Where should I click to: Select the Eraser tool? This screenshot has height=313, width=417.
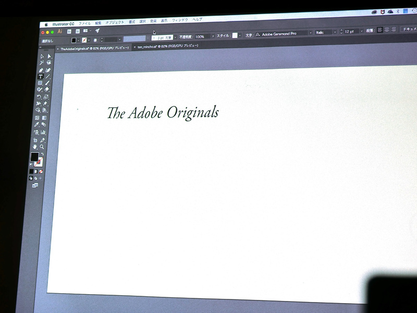pyautogui.click(x=47, y=89)
